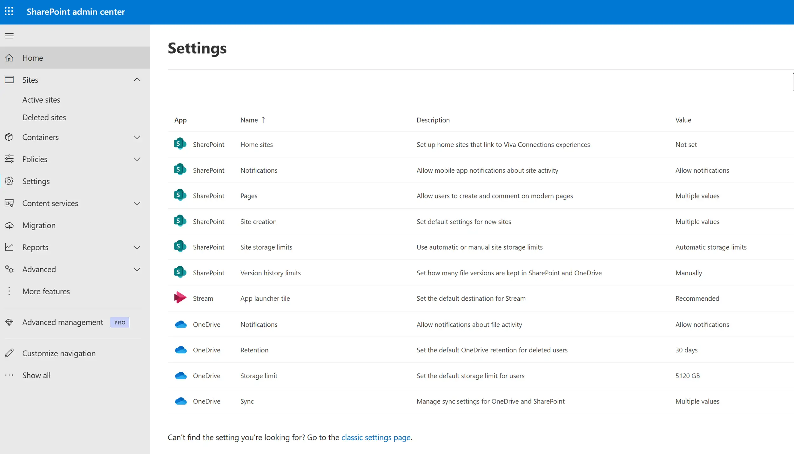Click the Description column header
The image size is (794, 454).
pyautogui.click(x=433, y=120)
